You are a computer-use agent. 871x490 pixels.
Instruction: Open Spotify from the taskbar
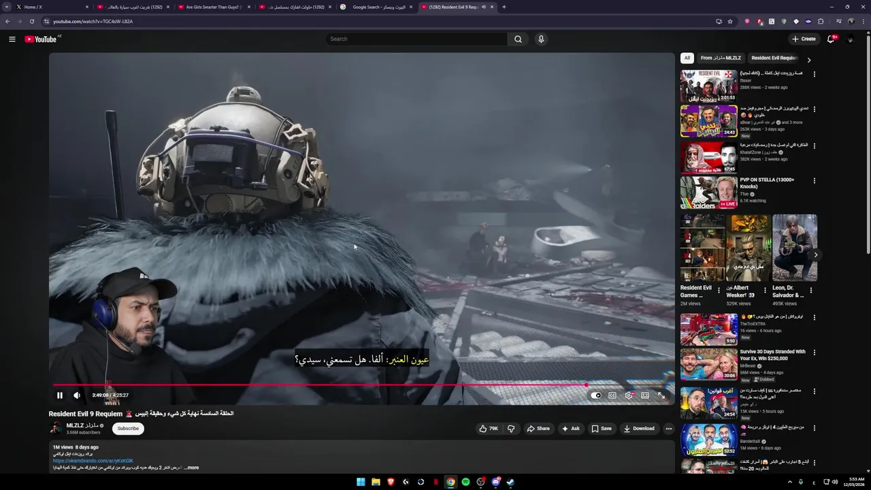point(465,482)
